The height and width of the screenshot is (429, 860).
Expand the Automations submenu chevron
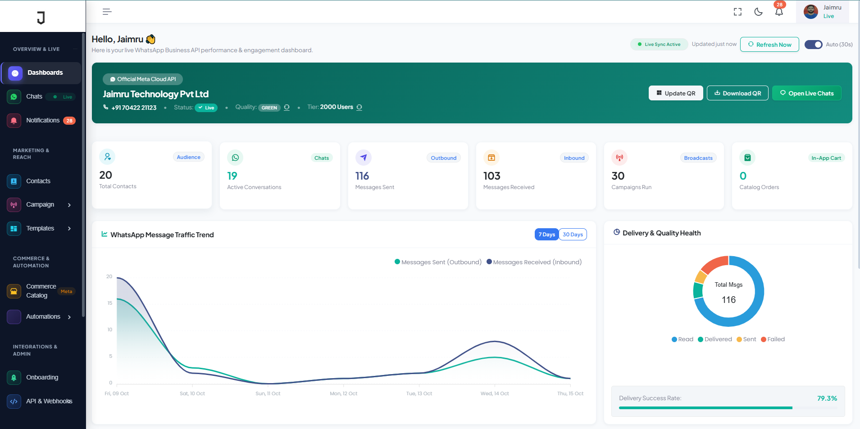69,317
